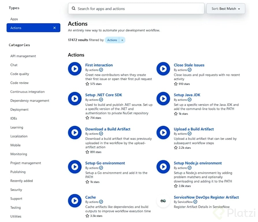
Task: Choose the API management category
Action: point(23,56)
